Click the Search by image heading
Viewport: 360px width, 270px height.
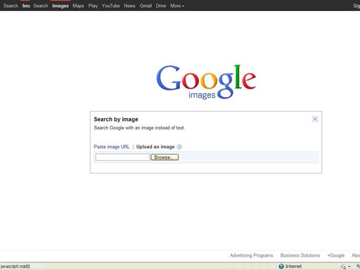[116, 119]
